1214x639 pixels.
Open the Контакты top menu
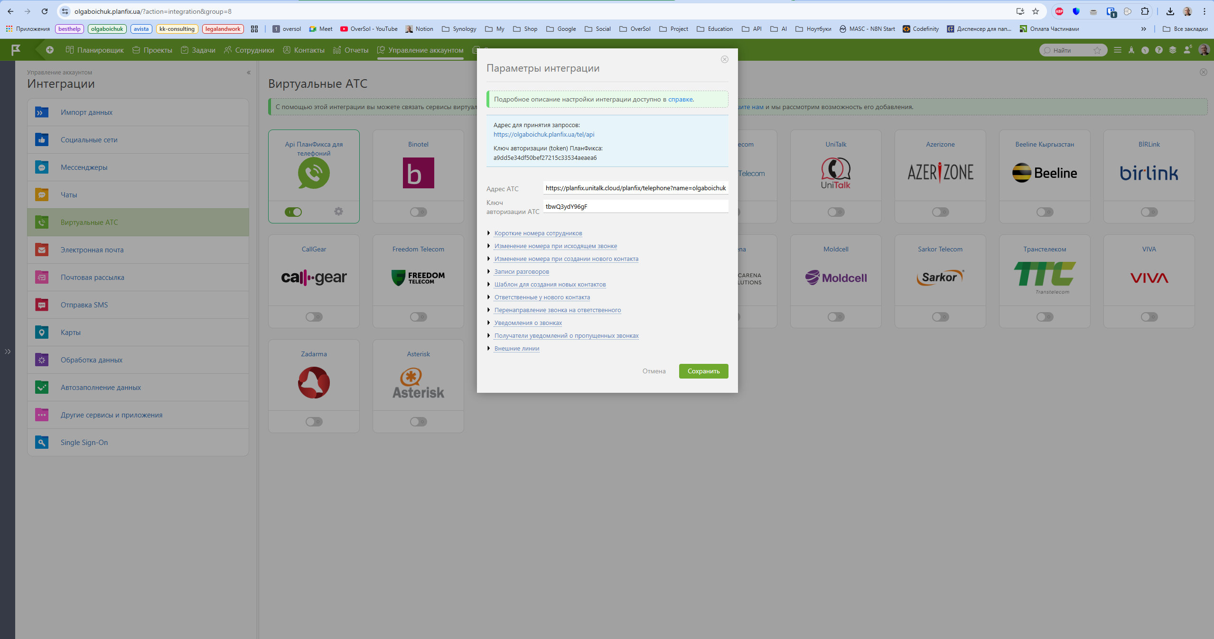(304, 50)
